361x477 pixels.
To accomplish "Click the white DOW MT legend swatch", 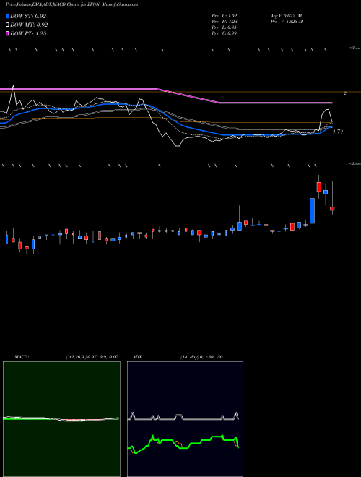I will (8, 25).
